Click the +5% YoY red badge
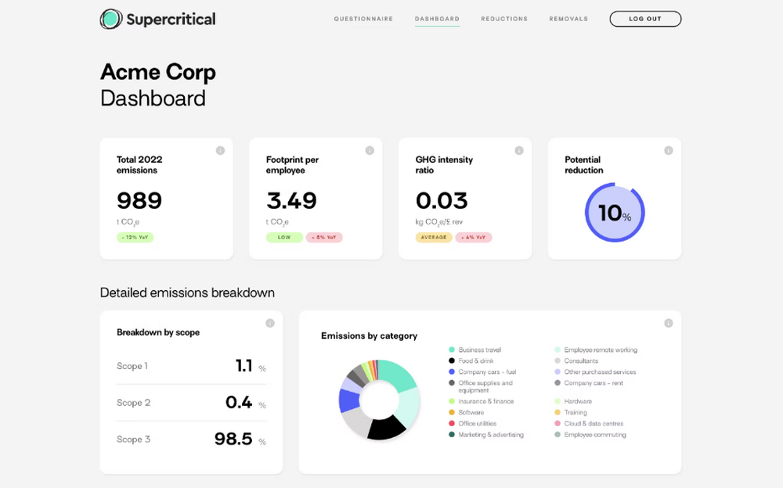 coord(324,238)
